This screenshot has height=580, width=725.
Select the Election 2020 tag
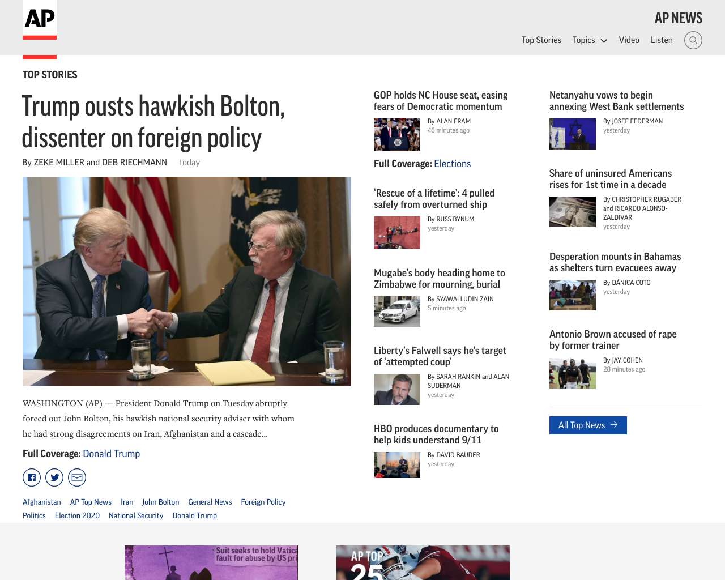tap(77, 515)
